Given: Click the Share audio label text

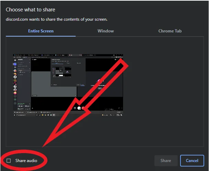Looking at the screenshot, I should (x=26, y=161).
